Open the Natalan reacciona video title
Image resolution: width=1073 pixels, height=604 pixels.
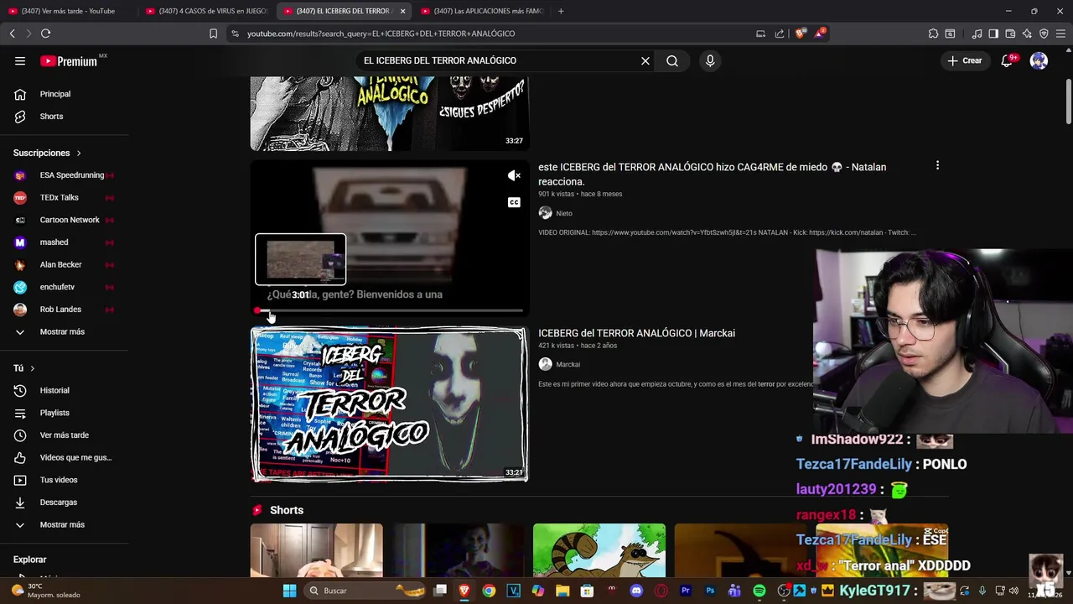712,174
